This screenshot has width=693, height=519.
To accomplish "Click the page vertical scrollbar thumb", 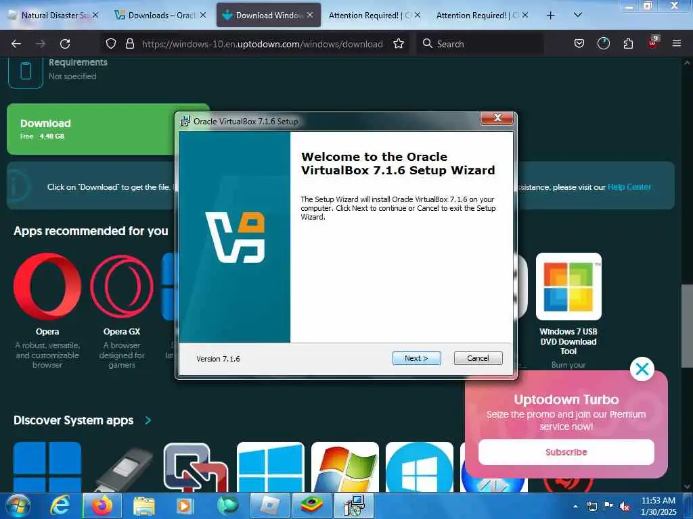I will tap(686, 326).
